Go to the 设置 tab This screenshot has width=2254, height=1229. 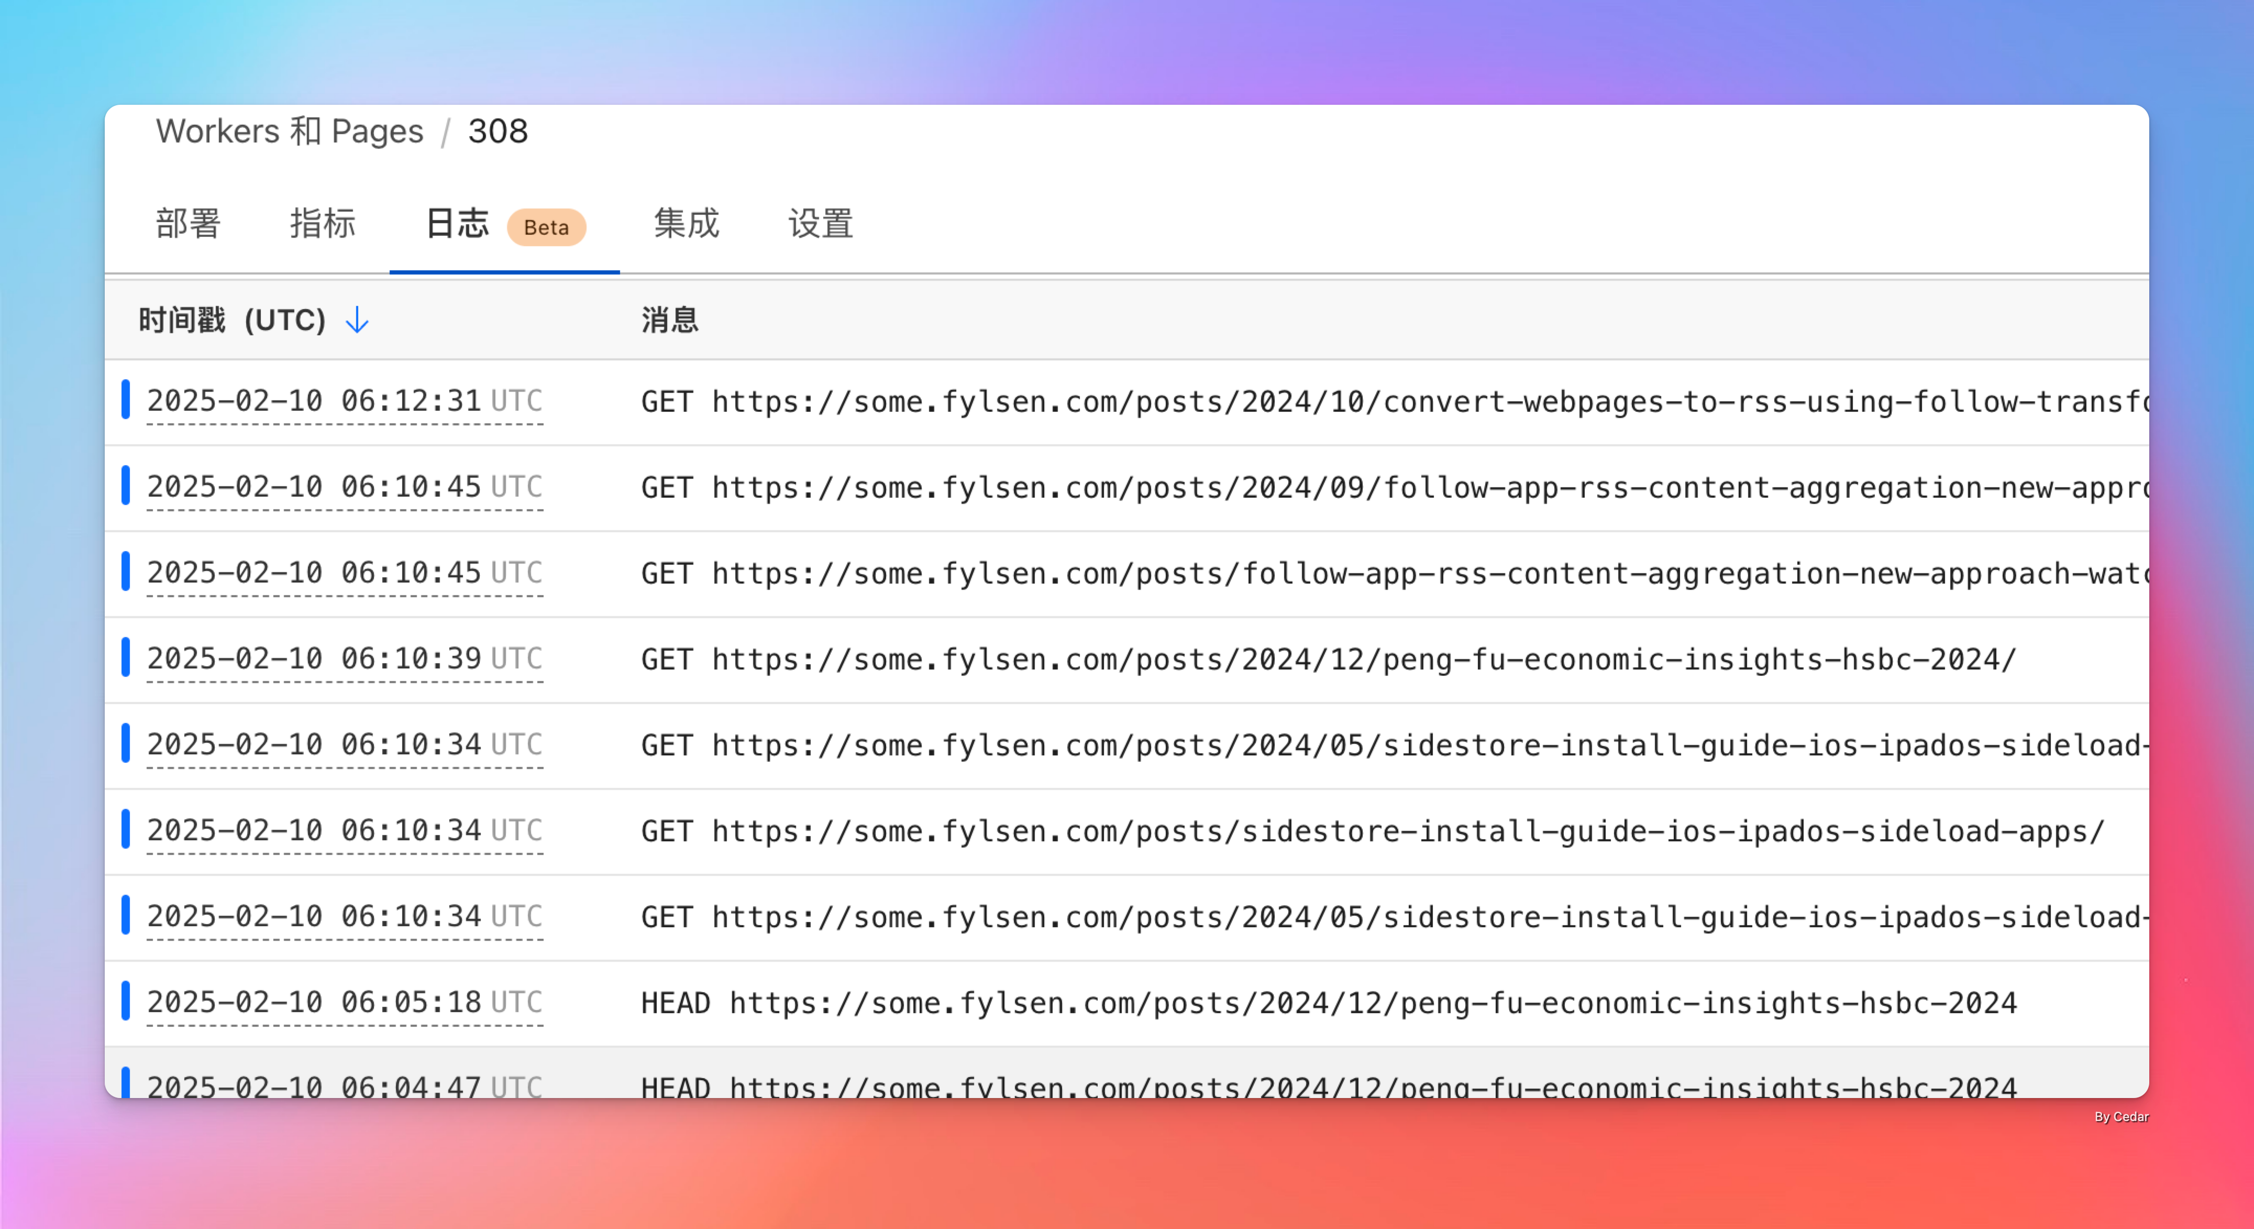pyautogui.click(x=821, y=223)
